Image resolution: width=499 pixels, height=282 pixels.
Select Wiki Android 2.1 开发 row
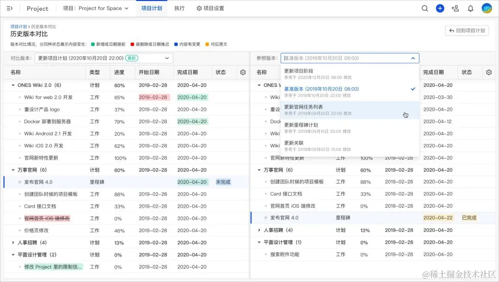pyautogui.click(x=126, y=133)
